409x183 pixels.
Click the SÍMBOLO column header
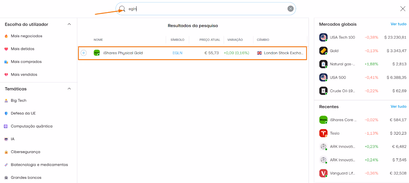[x=177, y=40]
